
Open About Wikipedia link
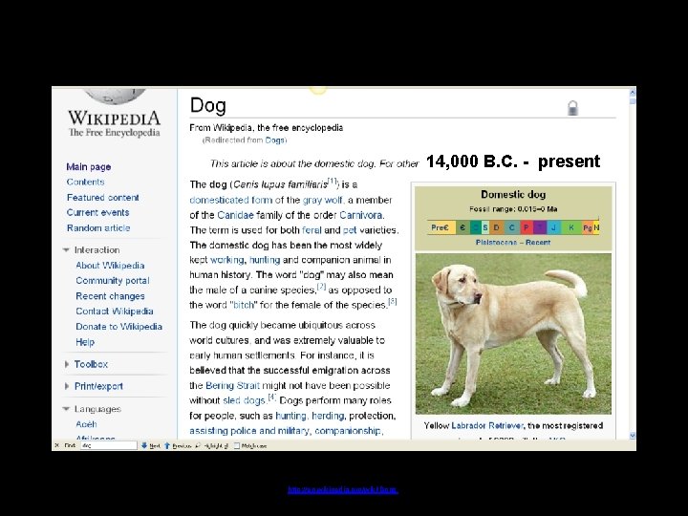110,266
